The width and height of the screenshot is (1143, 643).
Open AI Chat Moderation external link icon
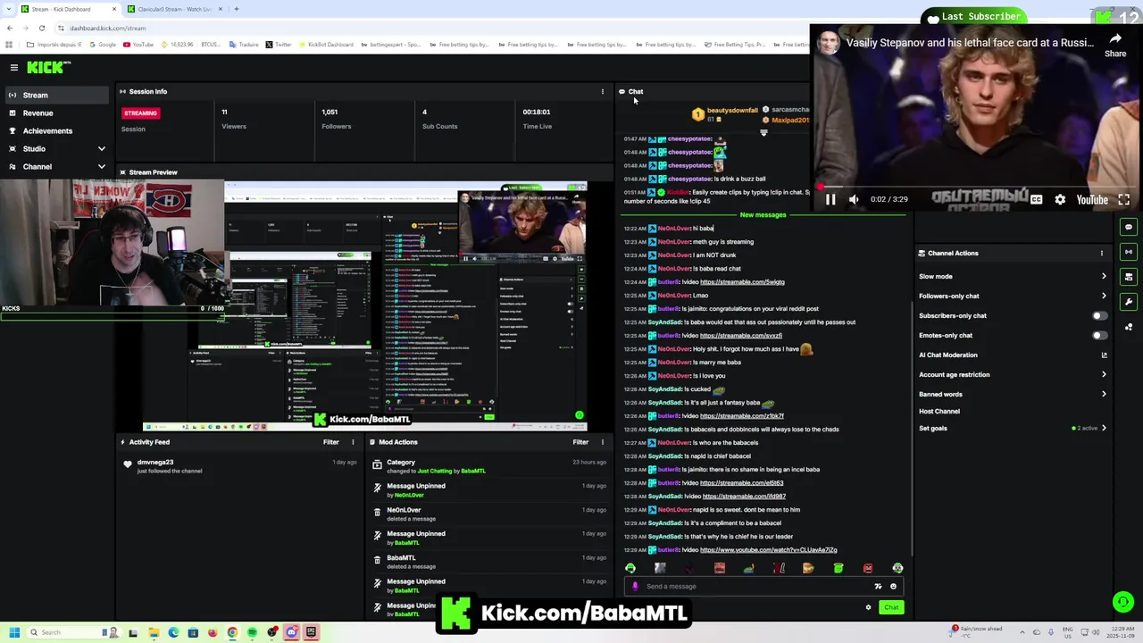point(1104,355)
